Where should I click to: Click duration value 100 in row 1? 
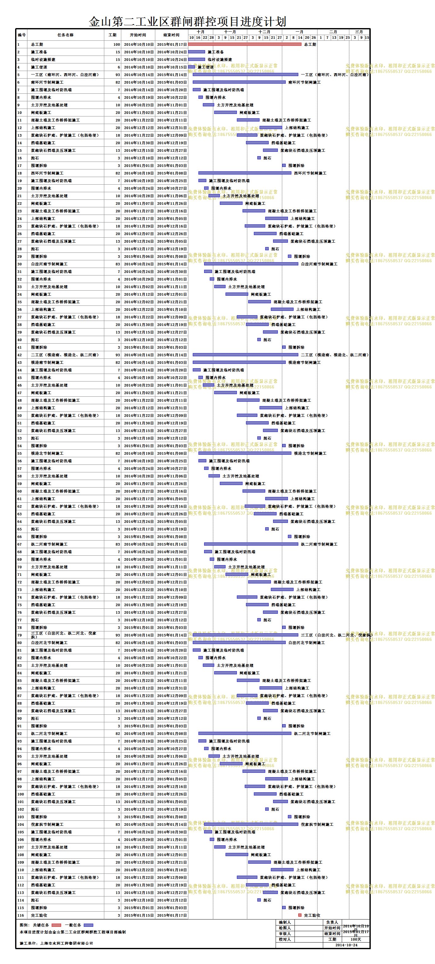pos(117,44)
